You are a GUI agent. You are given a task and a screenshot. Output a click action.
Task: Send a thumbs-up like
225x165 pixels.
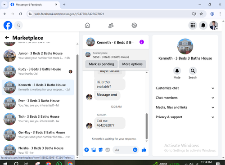(144, 150)
